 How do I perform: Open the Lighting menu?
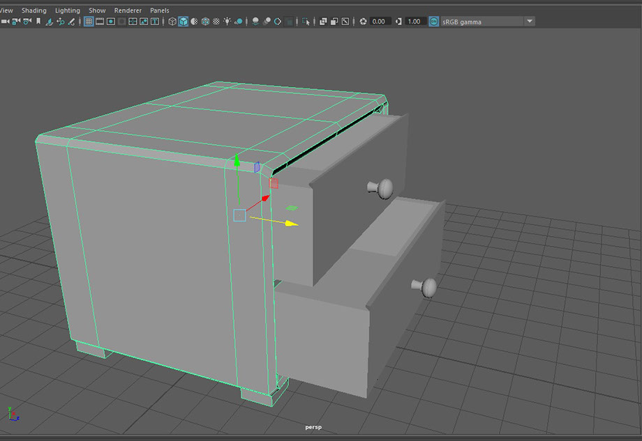coord(68,10)
